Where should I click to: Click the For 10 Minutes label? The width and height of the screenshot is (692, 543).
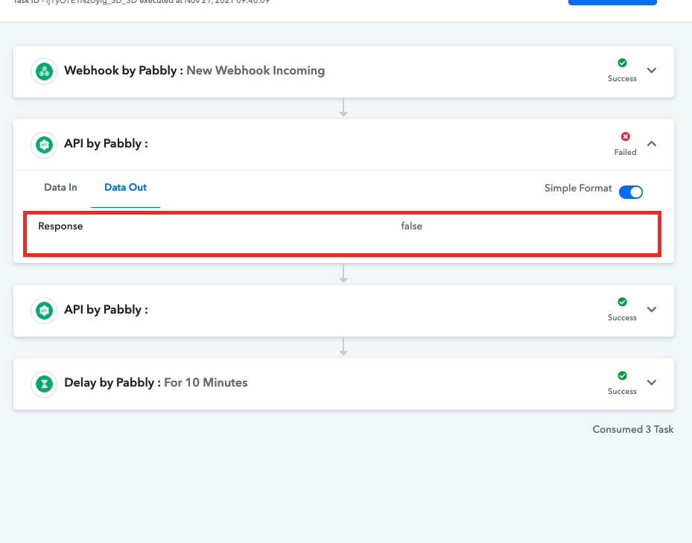tap(206, 382)
